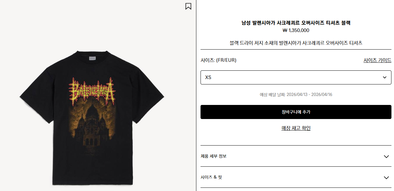This screenshot has width=394, height=191.
Task: Click the chevron beside 제품 세부 정보
Action: pyautogui.click(x=386, y=156)
